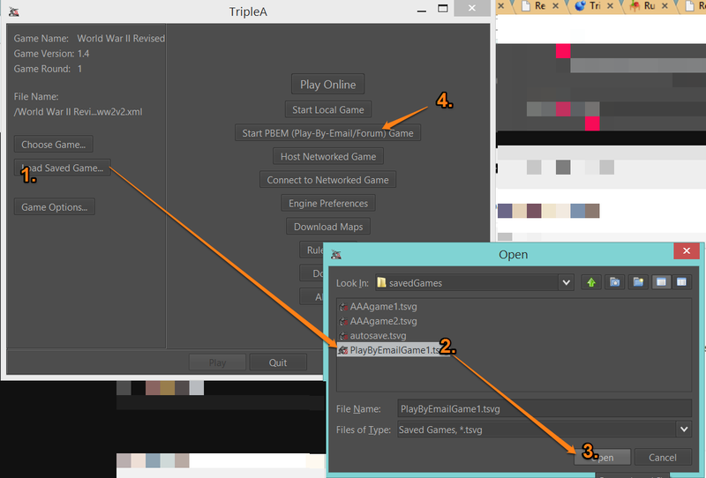706x478 pixels.
Task: Click the autosave.tsvg file icon
Action: click(x=343, y=335)
